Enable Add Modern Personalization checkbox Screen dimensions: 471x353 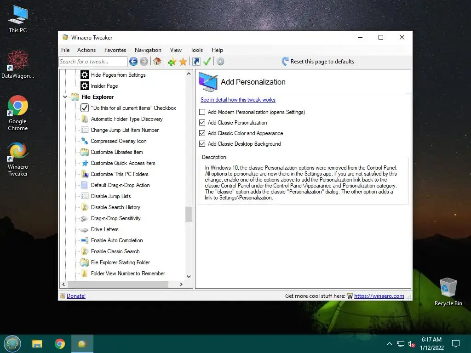[x=202, y=112]
